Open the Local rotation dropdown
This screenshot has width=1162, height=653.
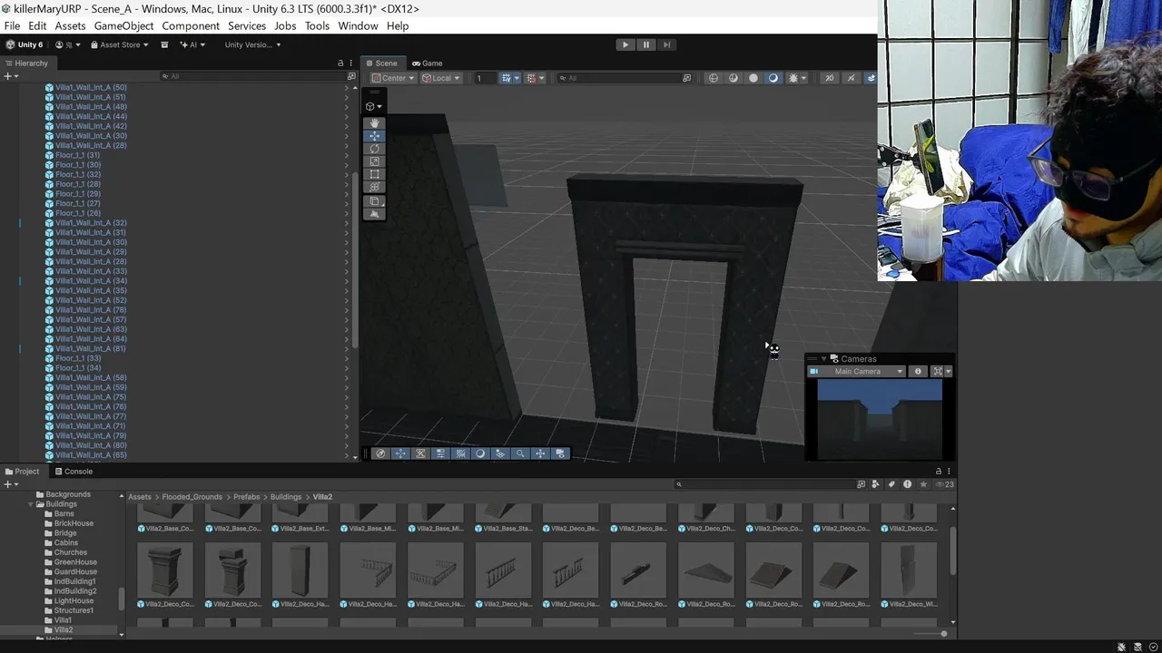(x=440, y=78)
